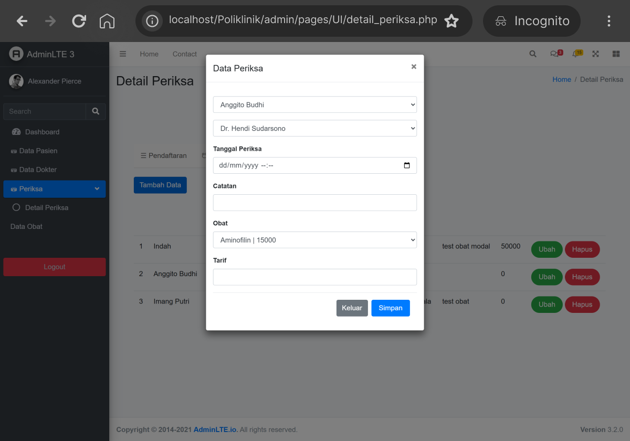Toggle fullscreen with expand icon

(596, 54)
